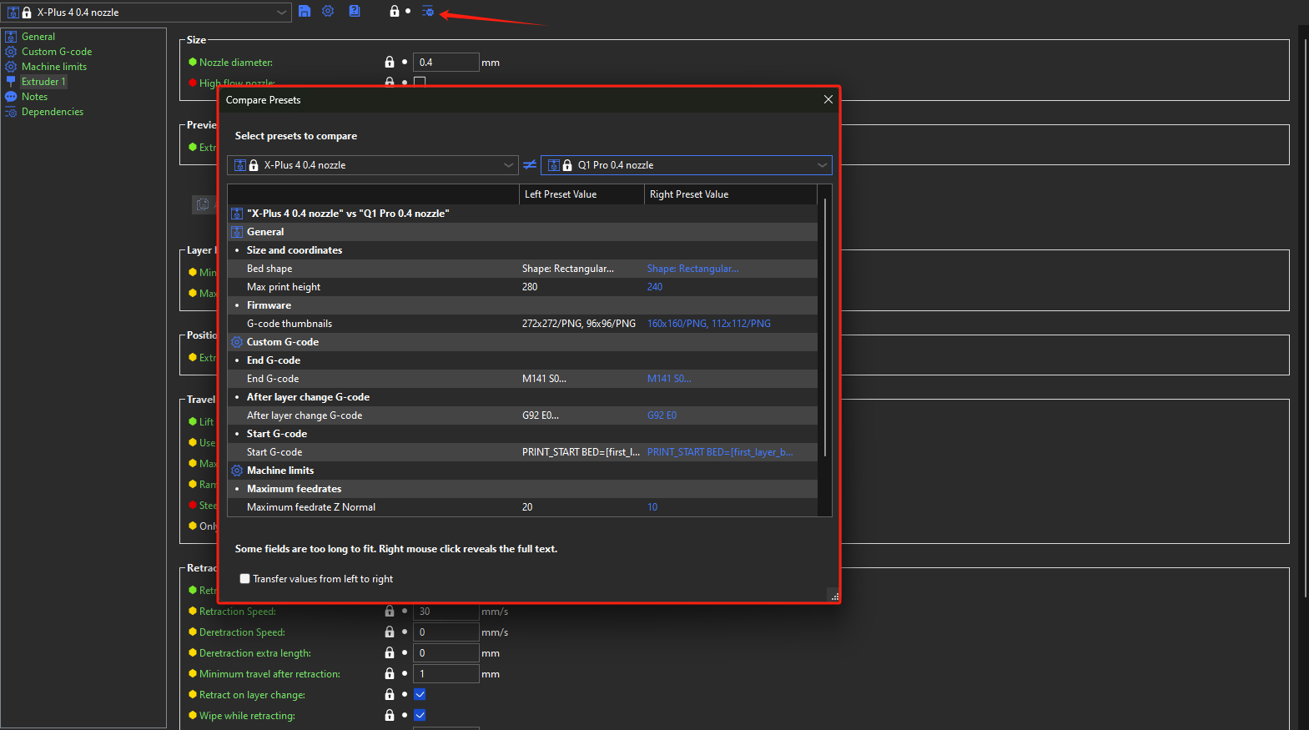The height and width of the screenshot is (730, 1309).
Task: Click the lock icon for Retract on layer change
Action: (389, 694)
